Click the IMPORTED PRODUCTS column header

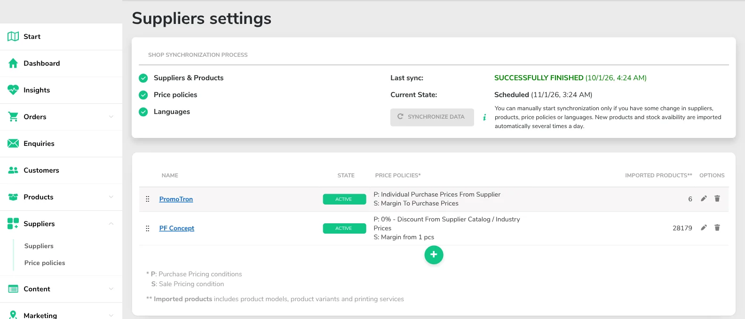tap(658, 175)
